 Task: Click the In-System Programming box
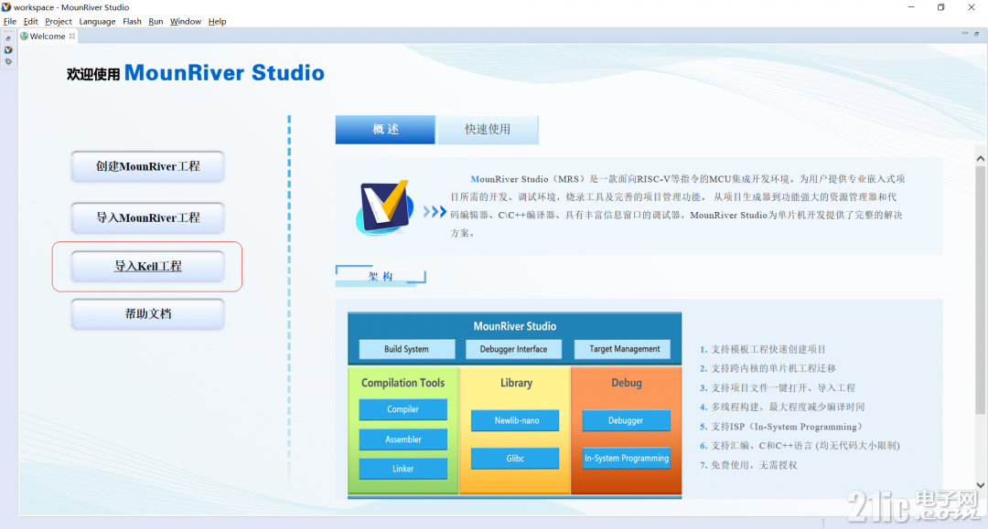626,459
